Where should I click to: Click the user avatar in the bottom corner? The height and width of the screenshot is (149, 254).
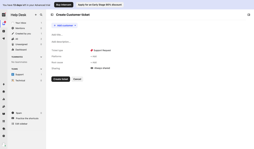coord(3,144)
